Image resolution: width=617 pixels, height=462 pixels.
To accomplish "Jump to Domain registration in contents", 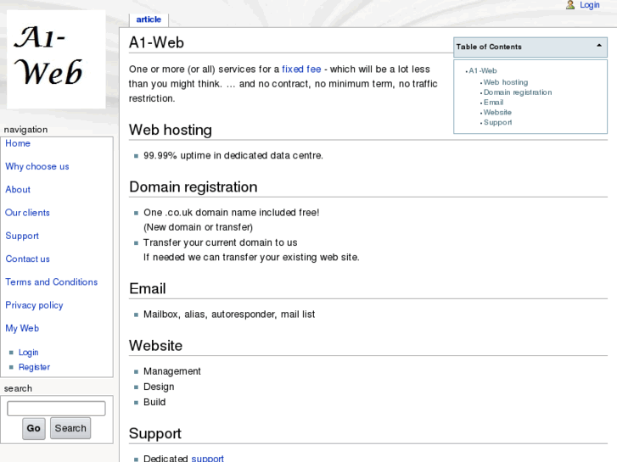I will (x=518, y=92).
